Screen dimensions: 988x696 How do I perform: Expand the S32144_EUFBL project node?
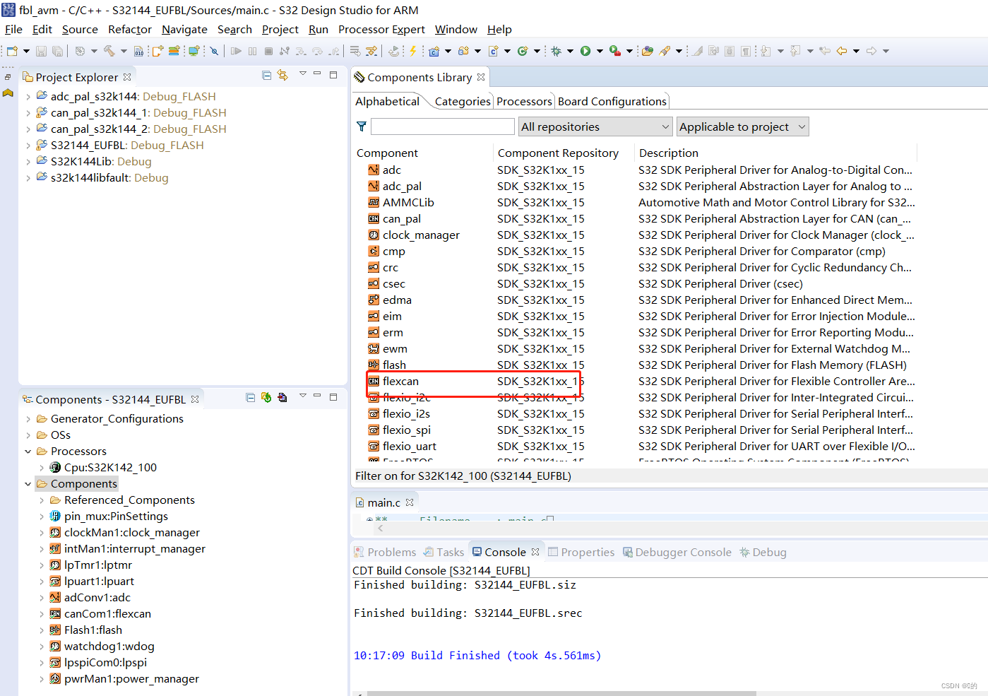(x=28, y=146)
